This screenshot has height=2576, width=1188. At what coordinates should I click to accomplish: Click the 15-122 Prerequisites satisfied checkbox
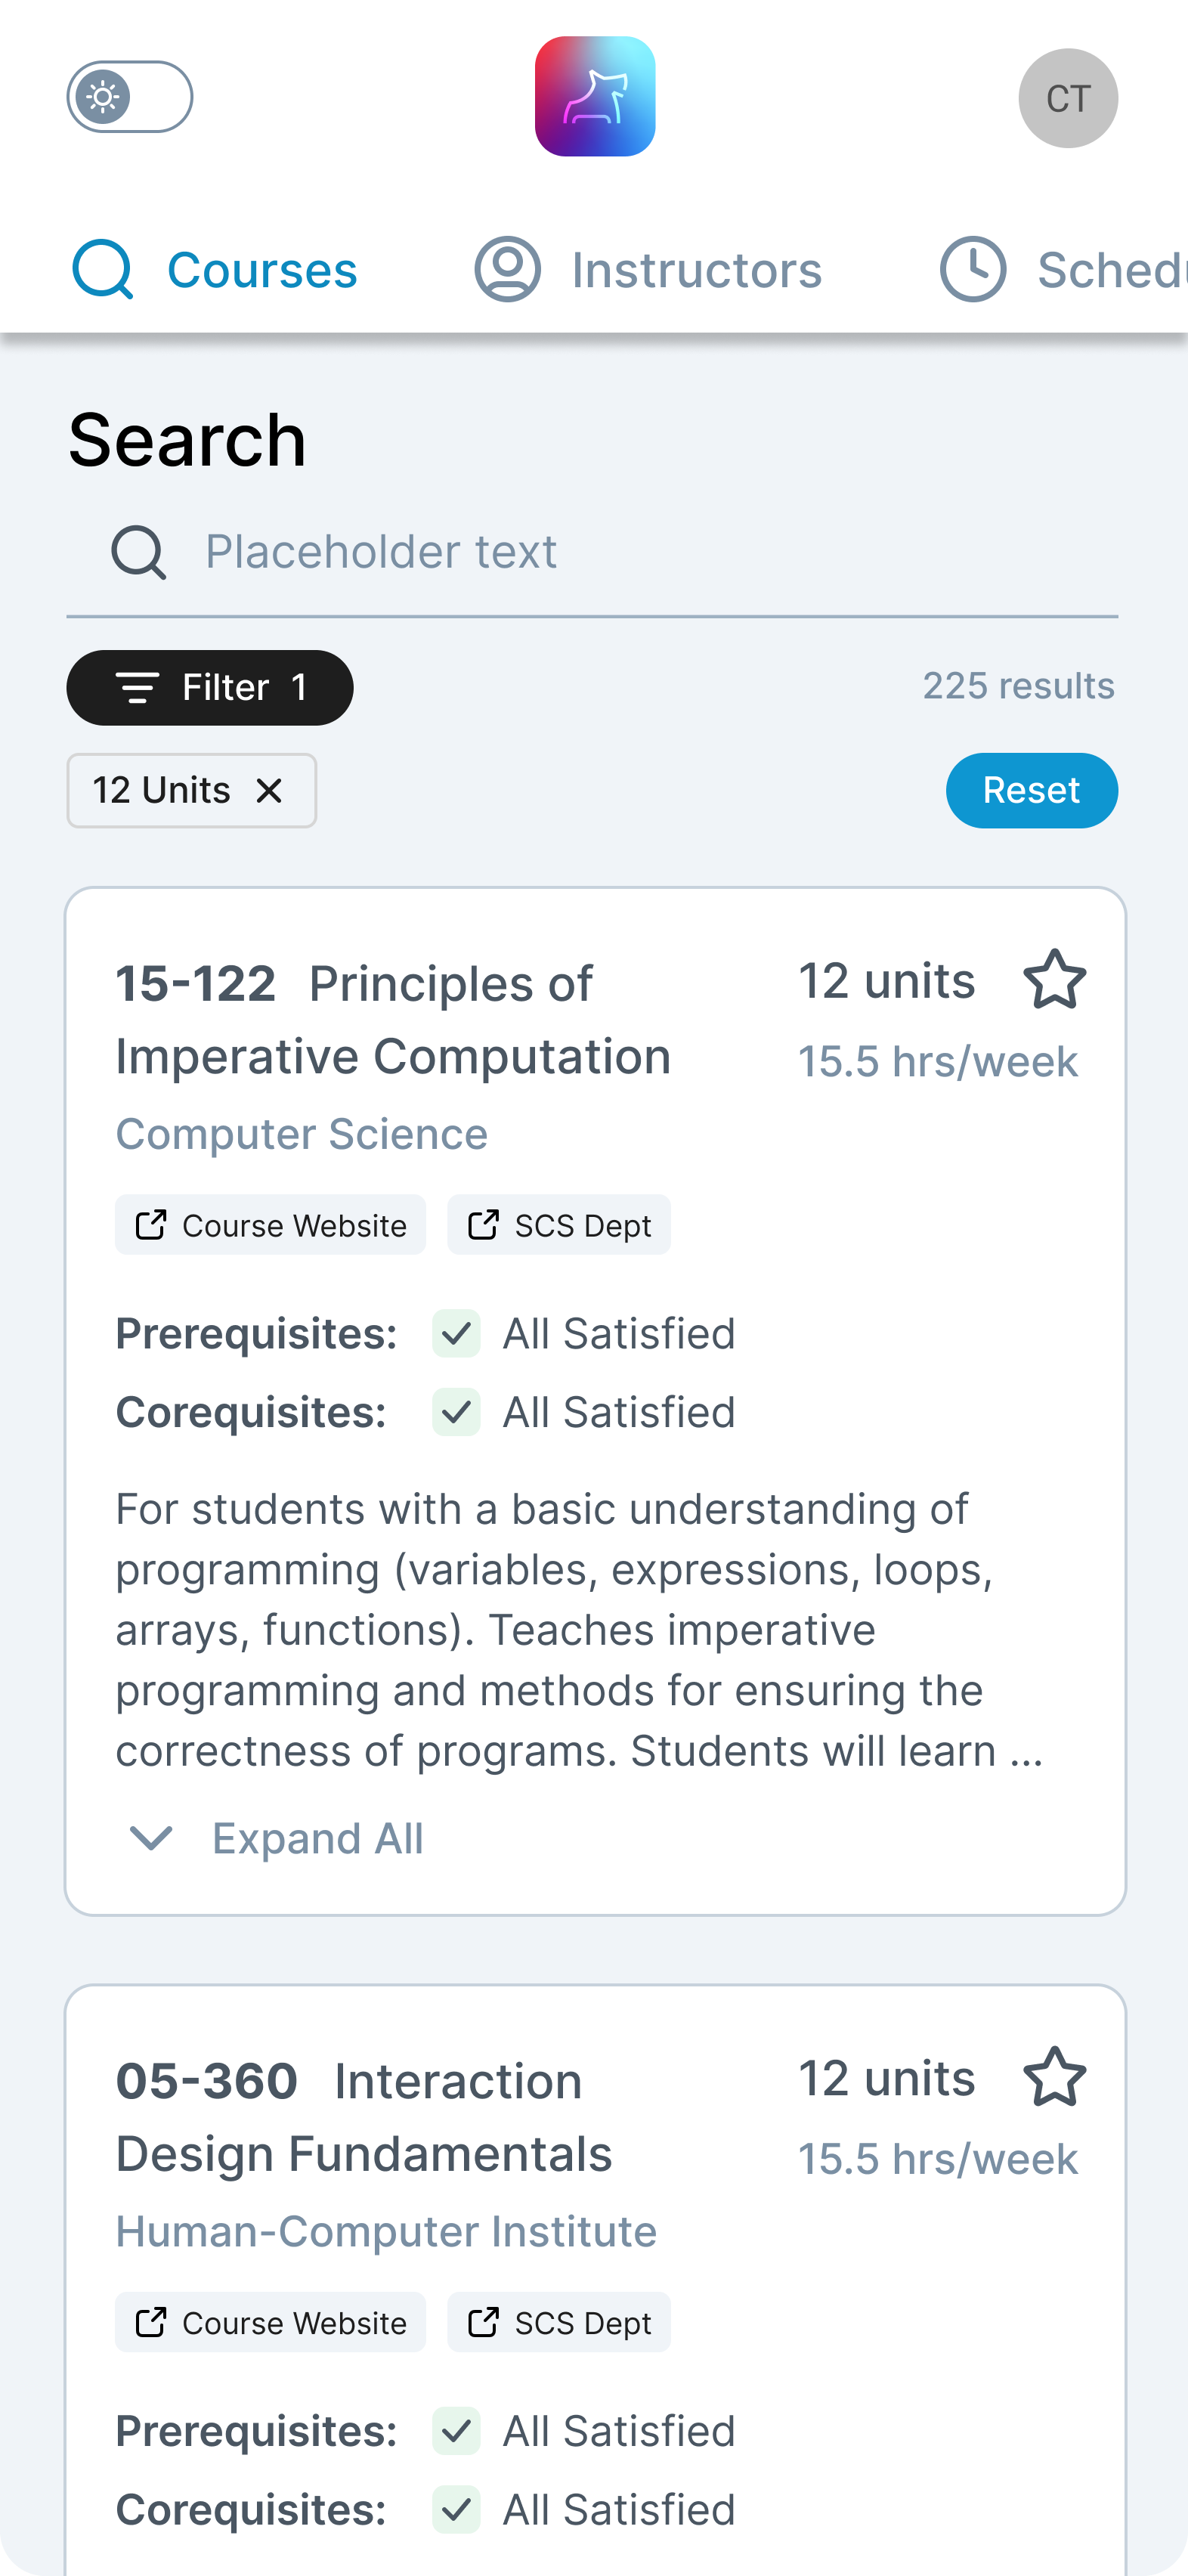point(456,1333)
